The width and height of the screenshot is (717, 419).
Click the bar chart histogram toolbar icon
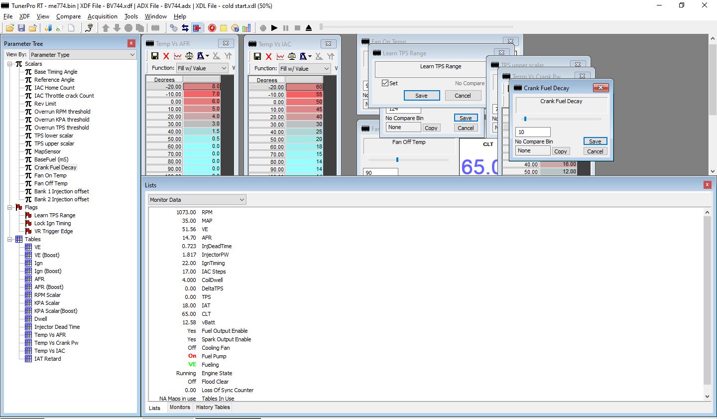click(x=246, y=28)
